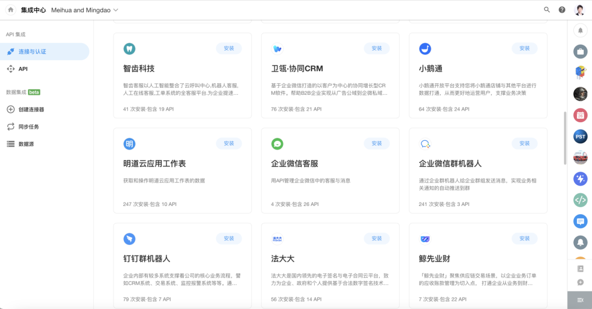Viewport: 592px width, 309px height.
Task: Click the green beta badge
Action: pos(34,92)
